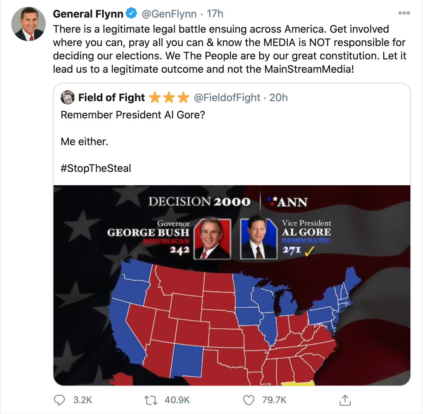Screen dimensions: 423x414
Task: Open General Flynn's profile avatar
Action: coord(29,24)
